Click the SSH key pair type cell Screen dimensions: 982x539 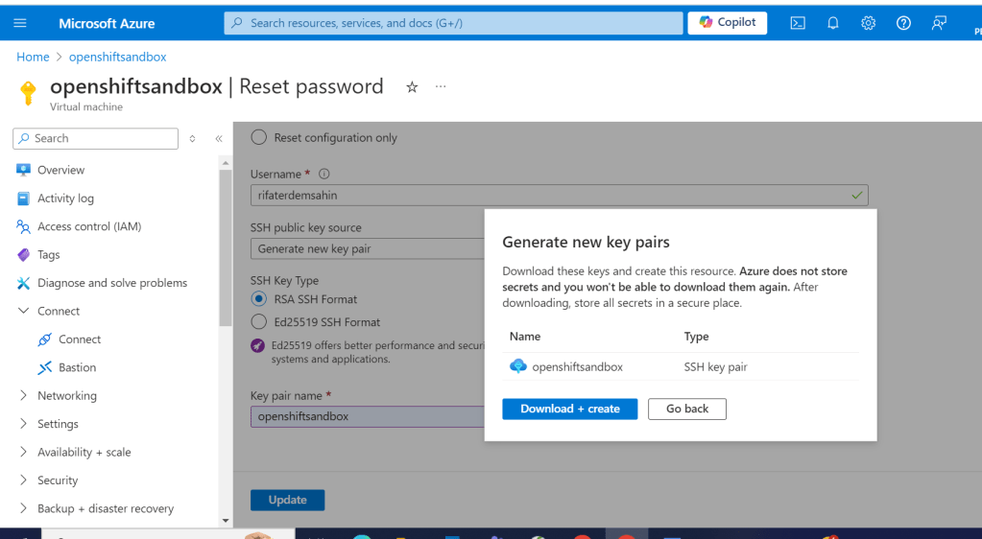[715, 366]
